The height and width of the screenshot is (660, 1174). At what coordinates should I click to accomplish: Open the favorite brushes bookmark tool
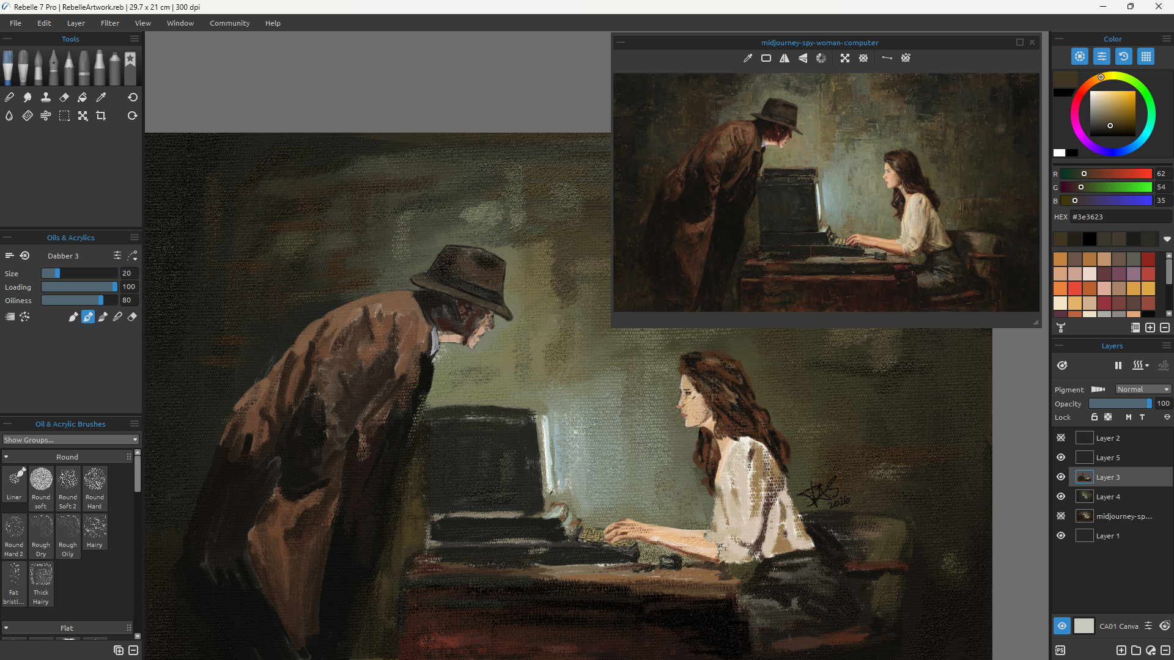[130, 67]
